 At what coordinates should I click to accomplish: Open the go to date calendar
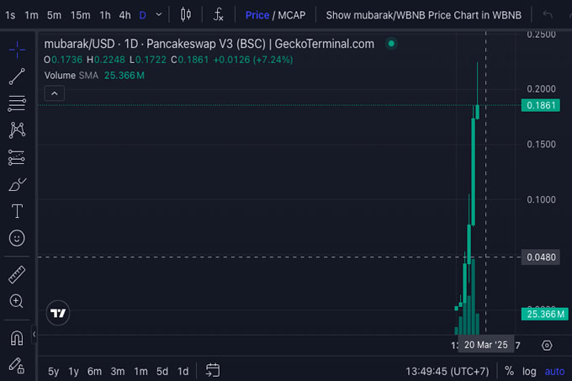tap(213, 371)
